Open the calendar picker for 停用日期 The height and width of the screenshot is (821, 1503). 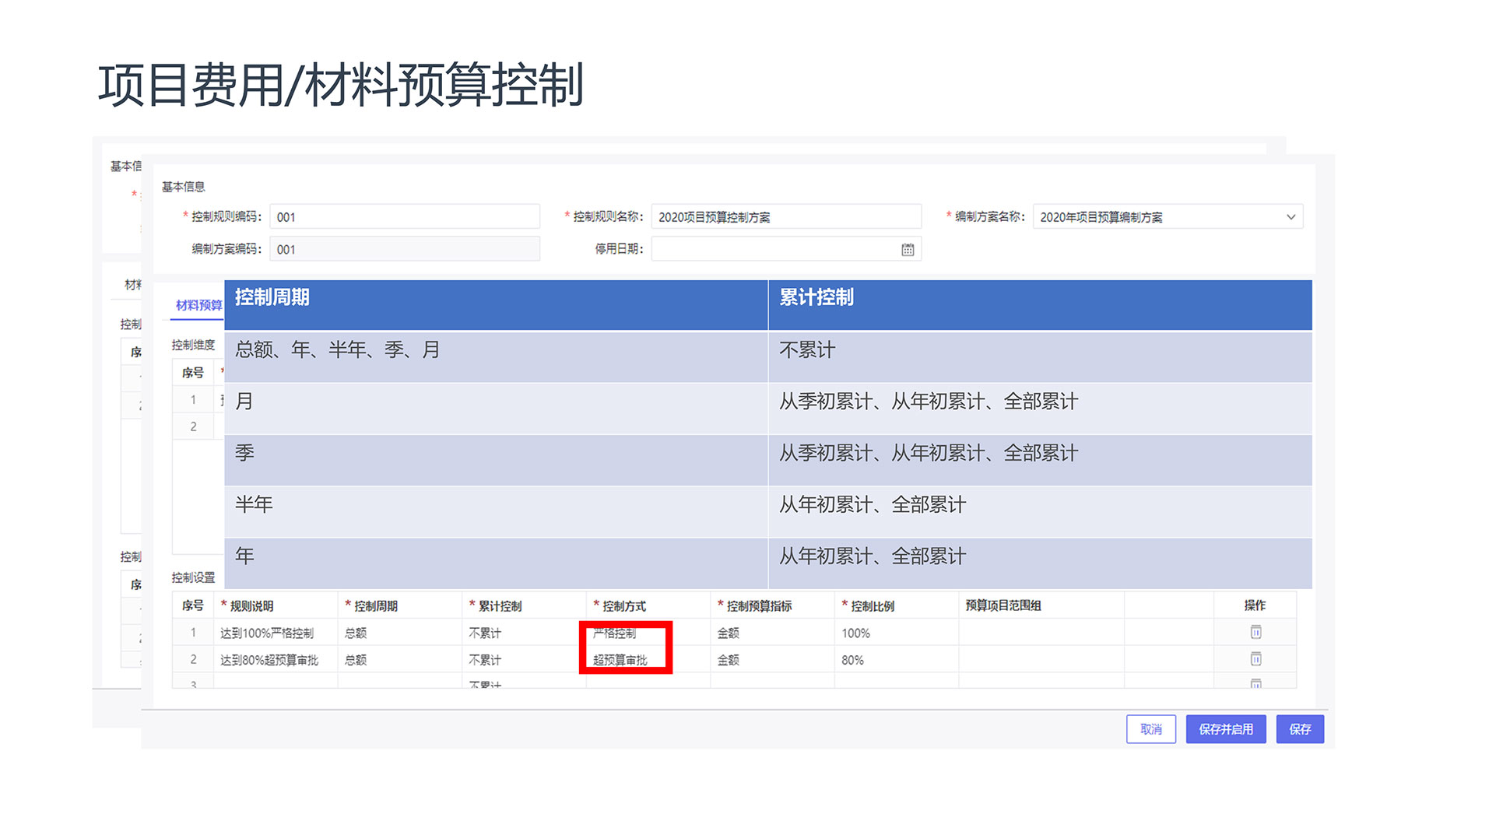[907, 250]
